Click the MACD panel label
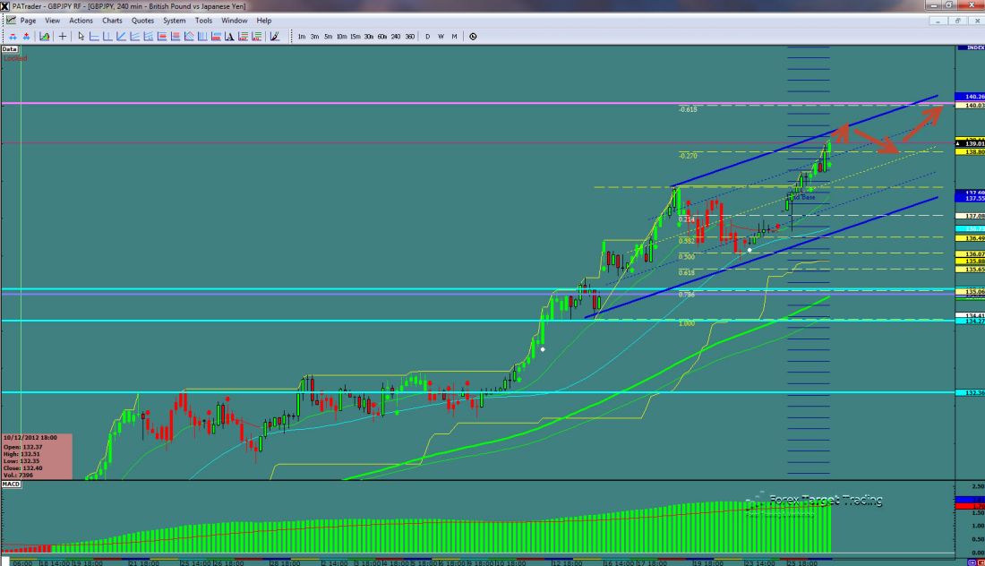This screenshot has height=566, width=985. (11, 485)
